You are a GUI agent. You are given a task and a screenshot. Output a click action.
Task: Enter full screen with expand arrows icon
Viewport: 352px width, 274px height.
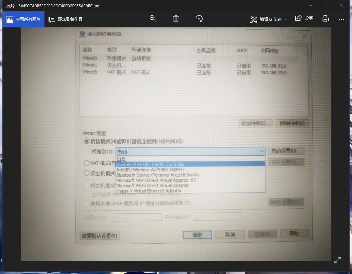point(337,260)
